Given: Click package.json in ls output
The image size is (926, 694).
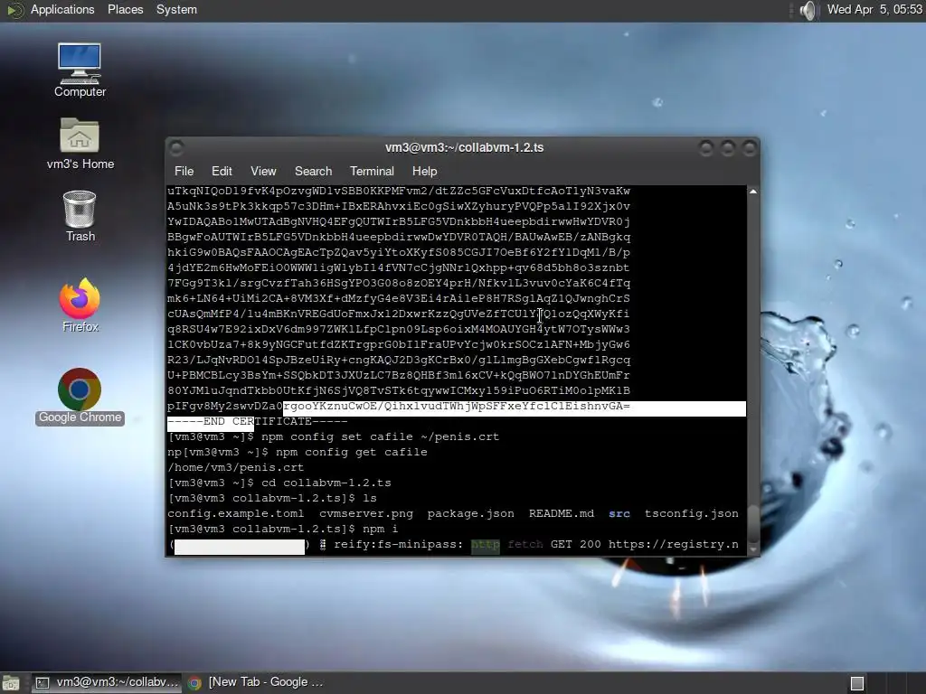Looking at the screenshot, I should coord(470,513).
